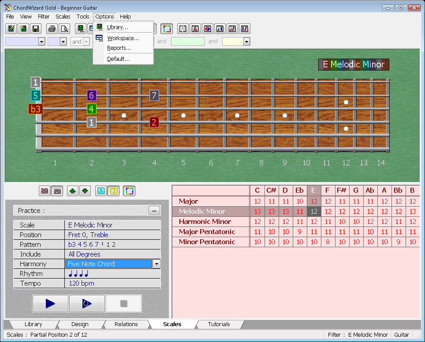Image resolution: width=425 pixels, height=342 pixels.
Task: Choose Workspace... from the Options menu
Action: point(123,38)
